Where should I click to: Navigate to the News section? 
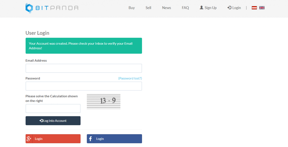click(x=166, y=8)
